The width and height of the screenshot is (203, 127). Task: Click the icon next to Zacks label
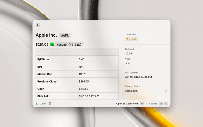tap(50, 104)
